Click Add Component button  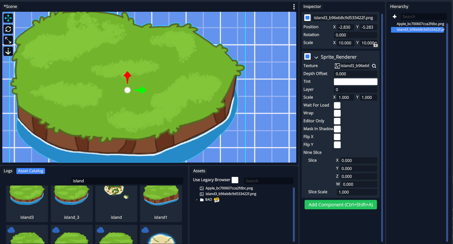340,205
